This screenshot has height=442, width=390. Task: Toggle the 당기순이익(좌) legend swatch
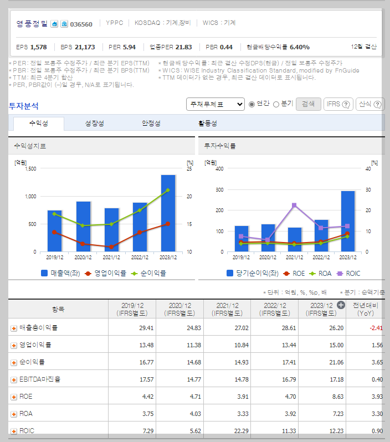[x=230, y=273]
